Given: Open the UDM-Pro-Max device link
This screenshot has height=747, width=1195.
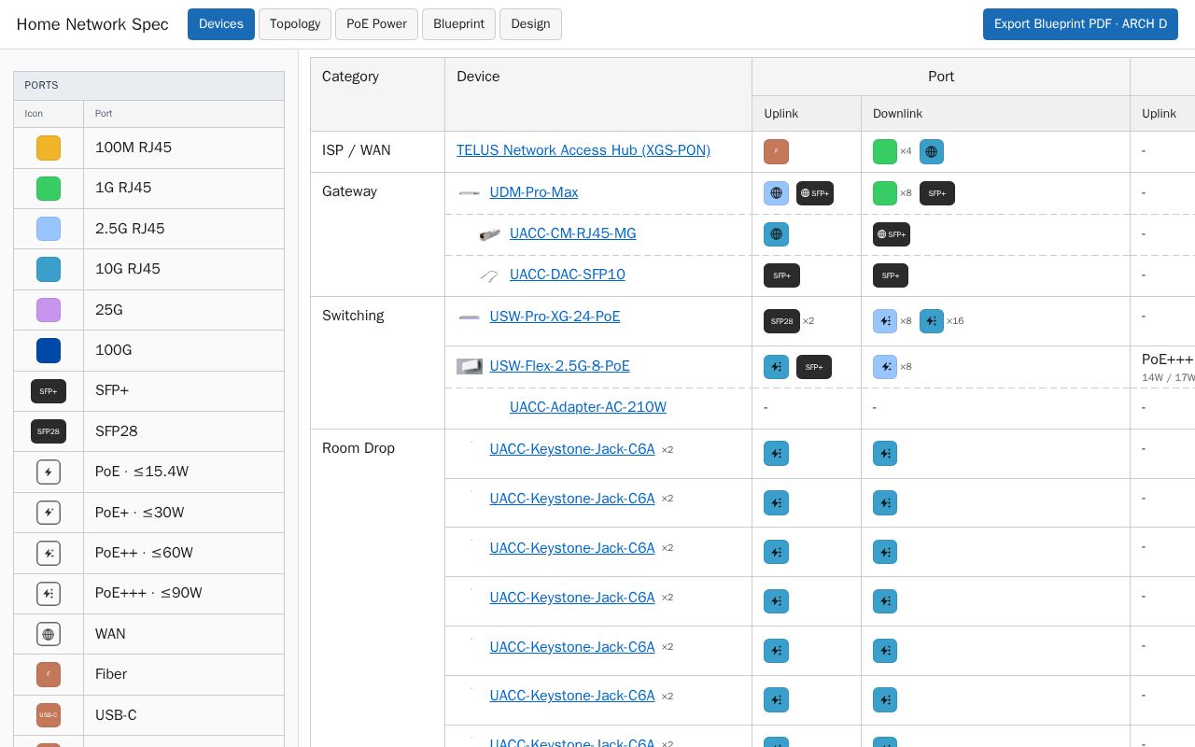Looking at the screenshot, I should 534,192.
